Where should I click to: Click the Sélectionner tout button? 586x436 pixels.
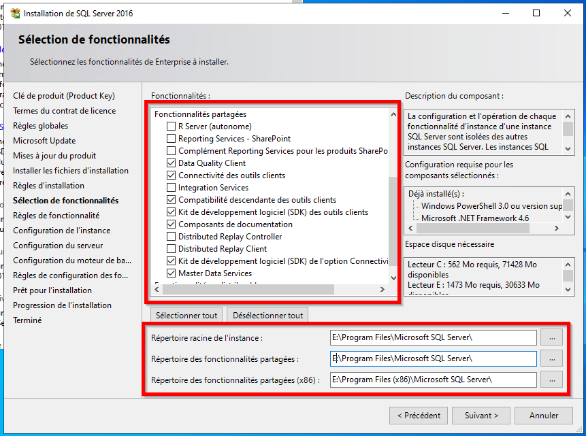[186, 316]
